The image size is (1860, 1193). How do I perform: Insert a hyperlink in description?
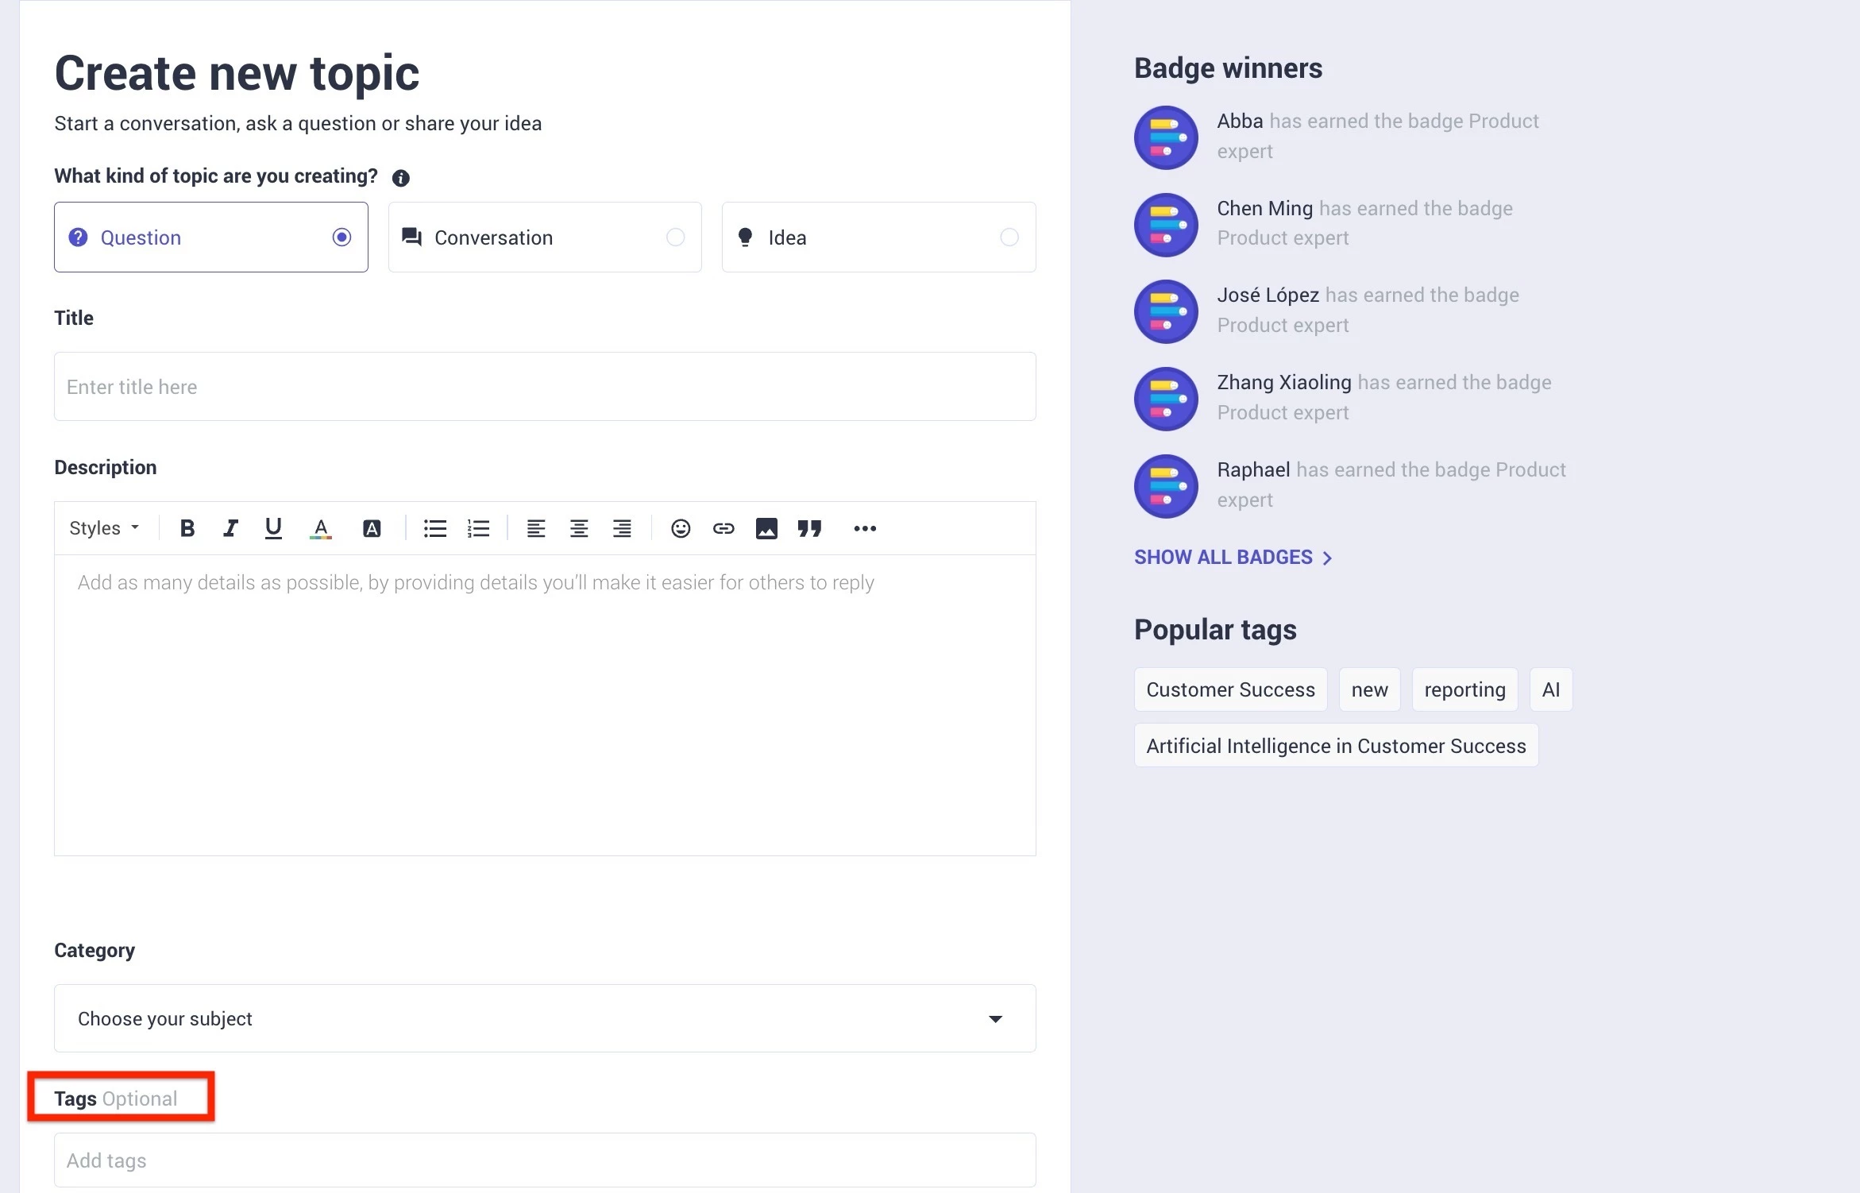[724, 528]
